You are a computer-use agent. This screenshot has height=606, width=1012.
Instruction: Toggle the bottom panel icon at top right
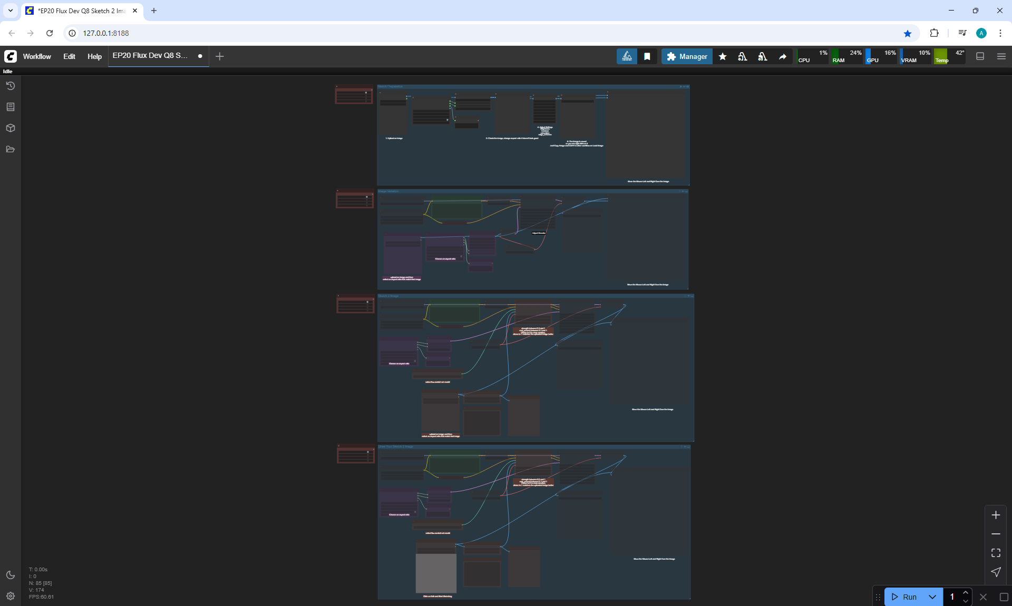point(980,56)
